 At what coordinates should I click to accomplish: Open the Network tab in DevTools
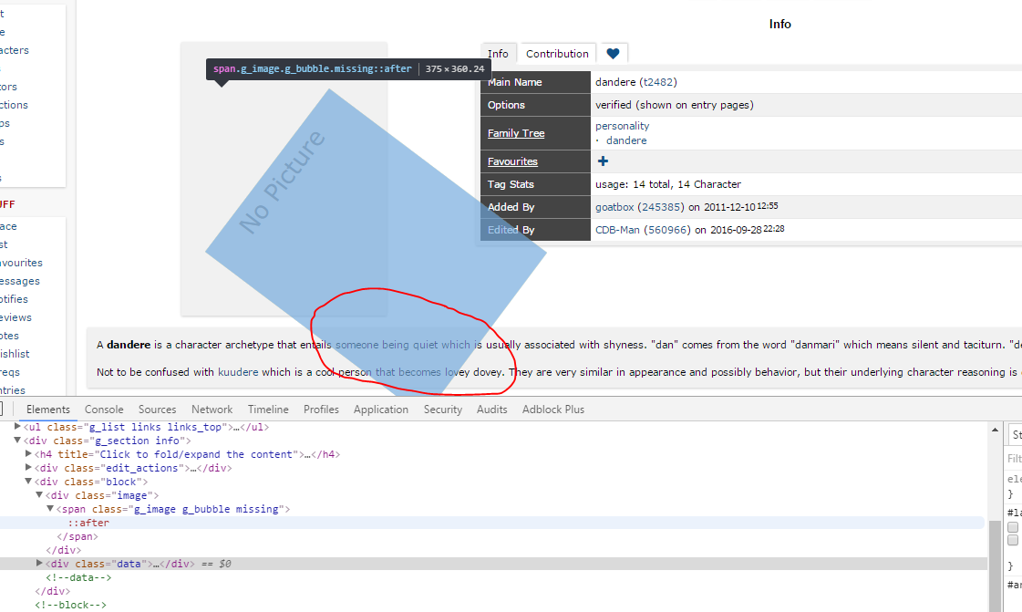pos(212,410)
